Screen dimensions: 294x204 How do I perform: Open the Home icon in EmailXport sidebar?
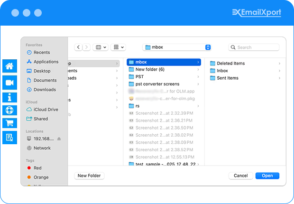(x=9, y=66)
